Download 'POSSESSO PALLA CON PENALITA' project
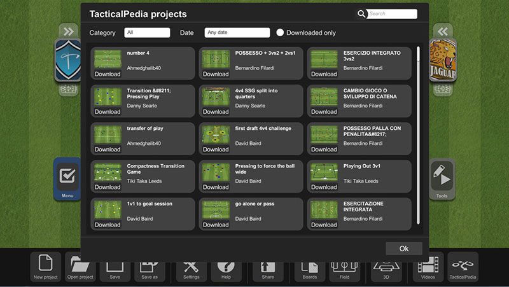 click(x=324, y=150)
